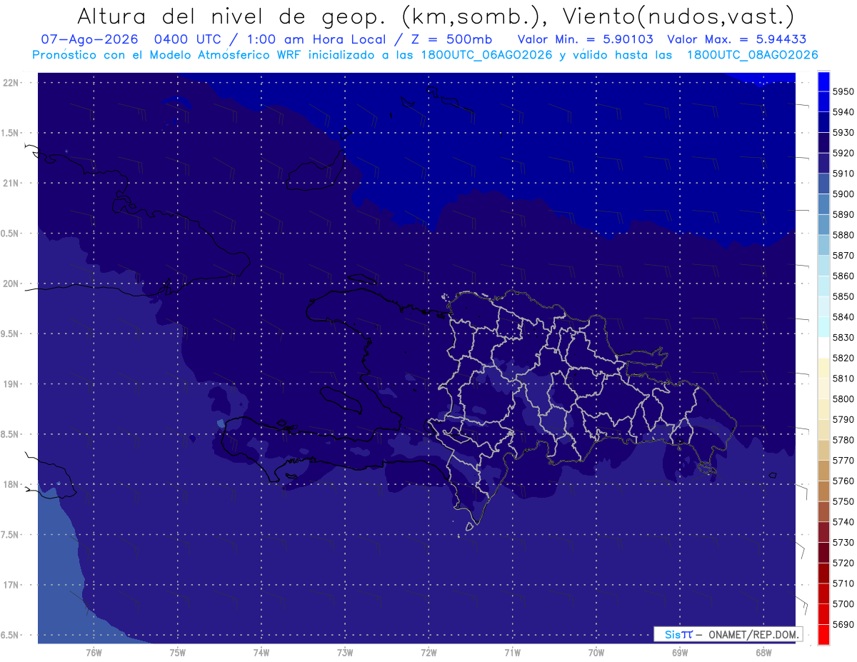Screen dimensions: 857x662
Task: Pick the bright blue swatch above 5950
Action: [x=823, y=81]
